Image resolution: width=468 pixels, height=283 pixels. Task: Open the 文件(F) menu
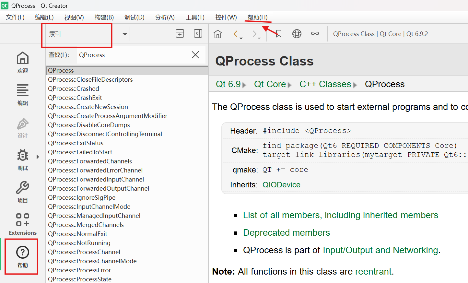15,17
